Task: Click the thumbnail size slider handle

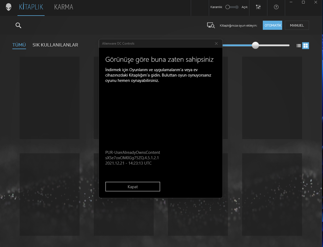Action: [255, 45]
